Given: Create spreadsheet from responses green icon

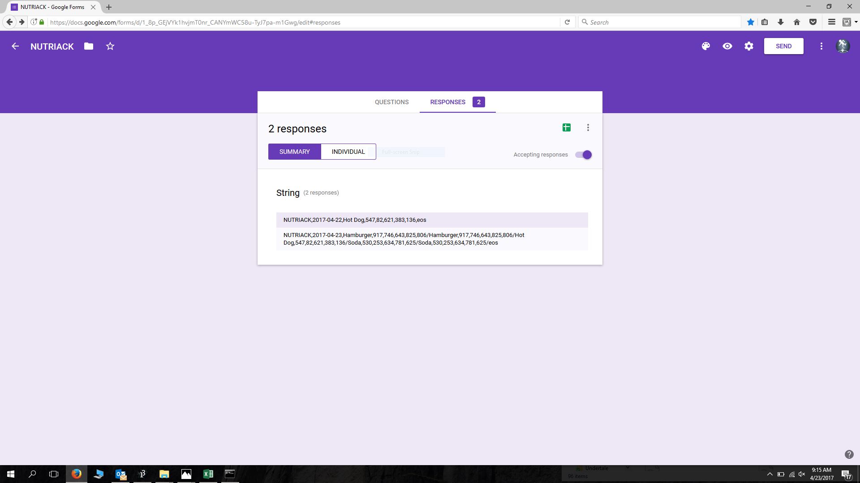Looking at the screenshot, I should [x=567, y=128].
